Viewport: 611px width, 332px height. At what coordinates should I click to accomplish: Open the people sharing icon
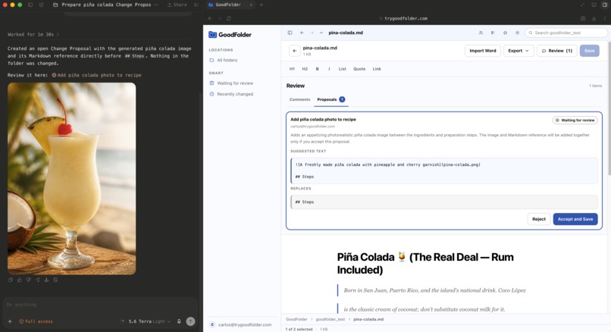tap(481, 33)
